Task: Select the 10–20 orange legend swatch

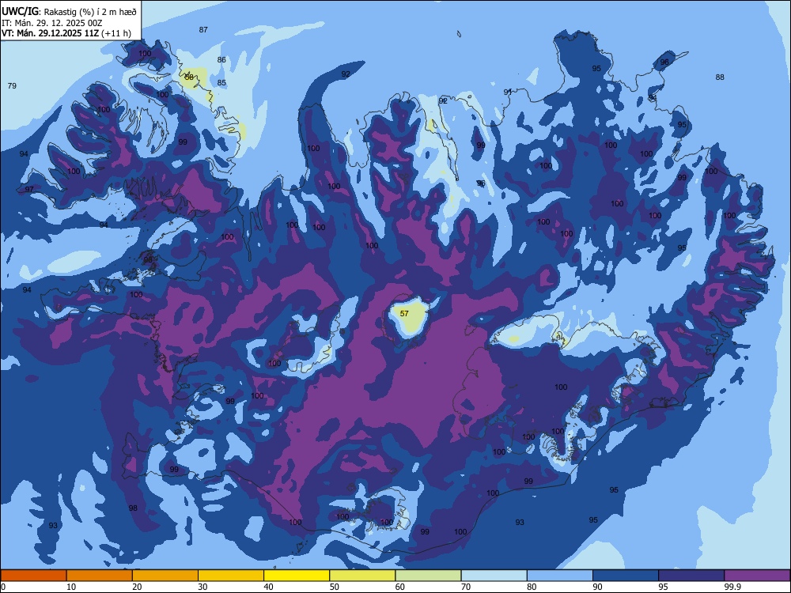Action: click(x=100, y=576)
